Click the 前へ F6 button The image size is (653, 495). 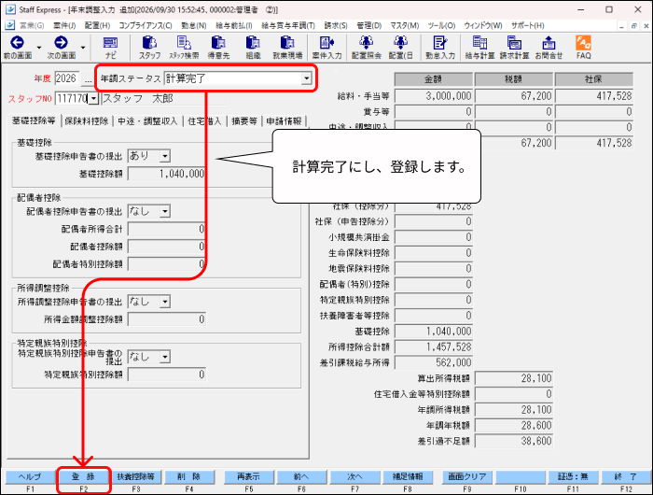(x=301, y=476)
